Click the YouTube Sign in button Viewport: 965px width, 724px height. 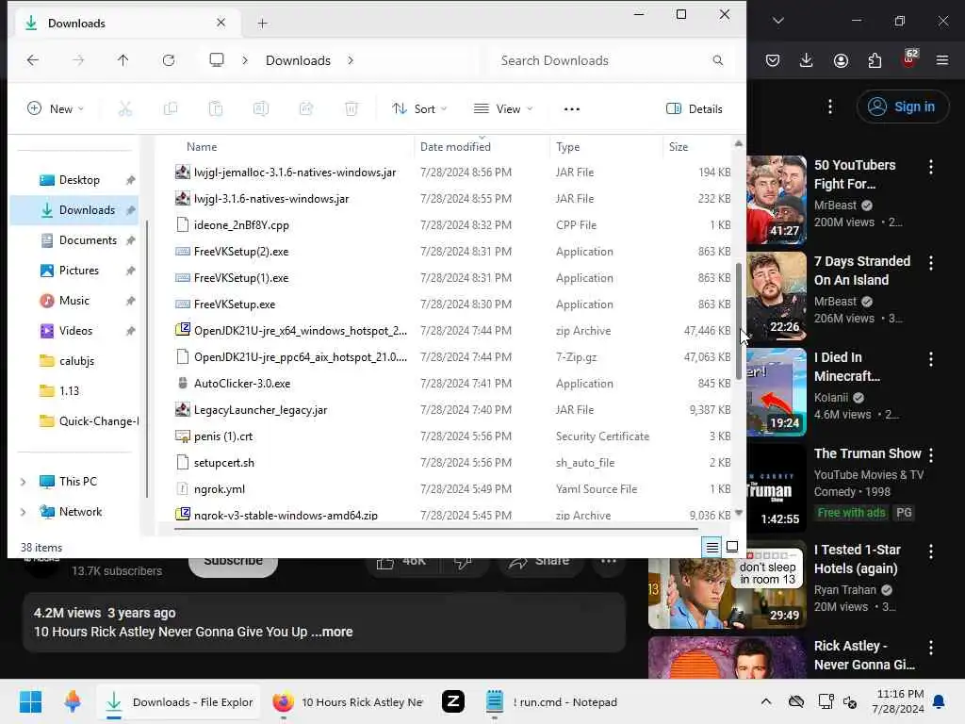[902, 107]
